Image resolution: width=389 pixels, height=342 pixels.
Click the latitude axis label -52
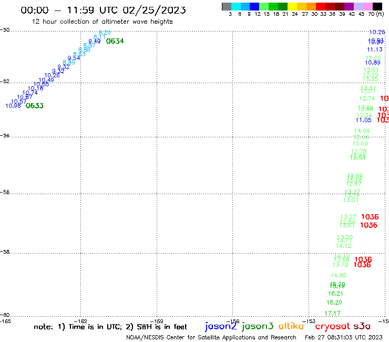click(5, 82)
